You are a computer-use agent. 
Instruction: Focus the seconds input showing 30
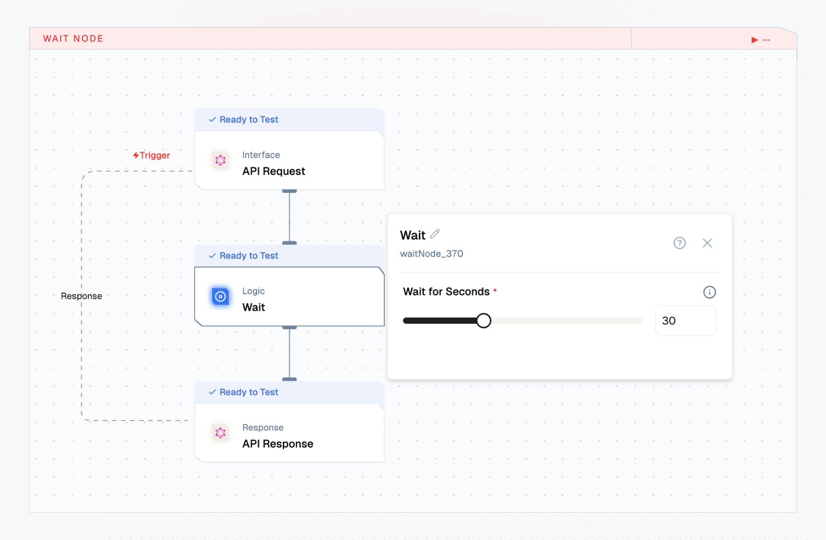[x=685, y=321]
